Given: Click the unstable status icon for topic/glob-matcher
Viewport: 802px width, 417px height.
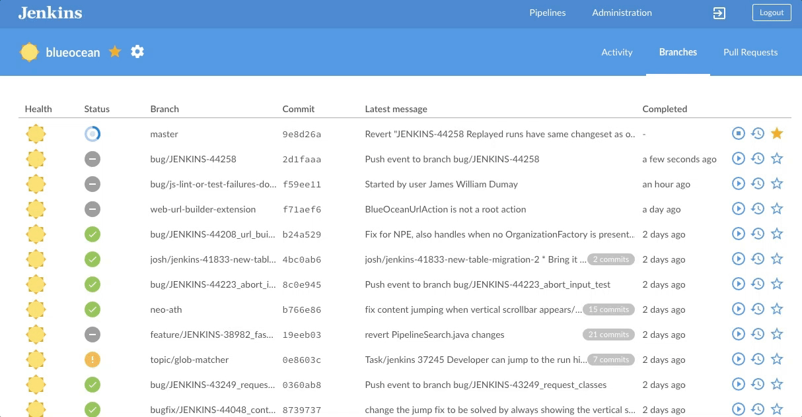Looking at the screenshot, I should 92,360.
